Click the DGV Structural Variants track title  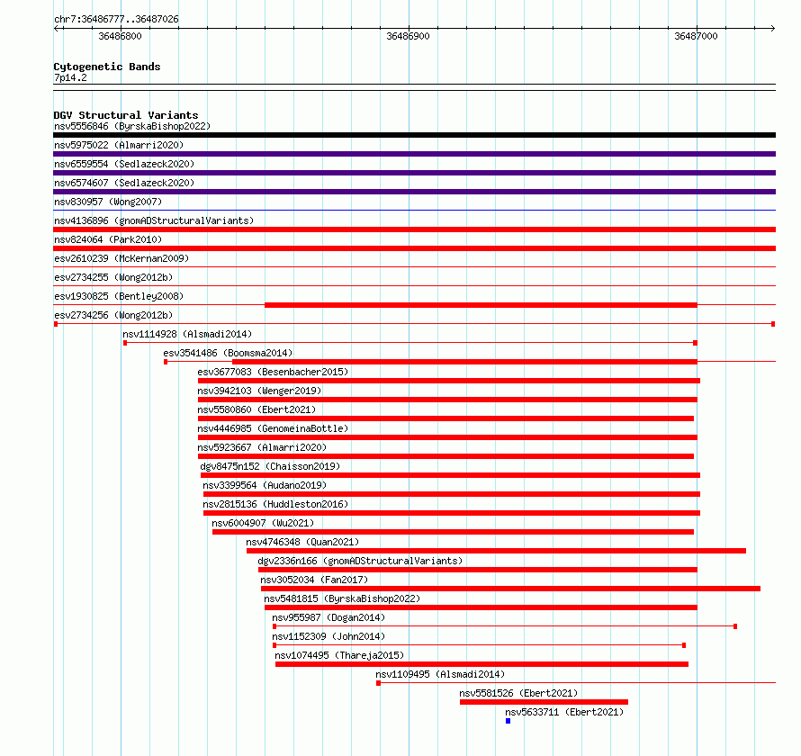pyautogui.click(x=126, y=115)
